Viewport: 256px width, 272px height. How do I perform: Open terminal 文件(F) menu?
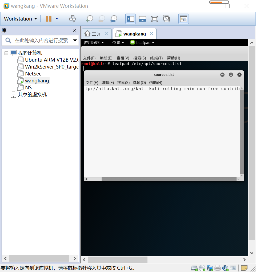click(89, 58)
